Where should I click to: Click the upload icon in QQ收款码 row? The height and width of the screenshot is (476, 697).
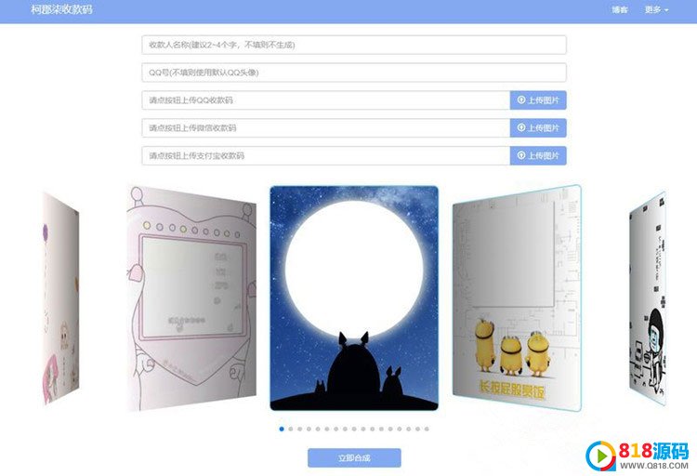(521, 100)
